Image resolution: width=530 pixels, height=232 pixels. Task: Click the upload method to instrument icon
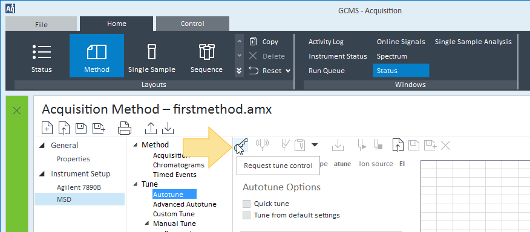151,128
